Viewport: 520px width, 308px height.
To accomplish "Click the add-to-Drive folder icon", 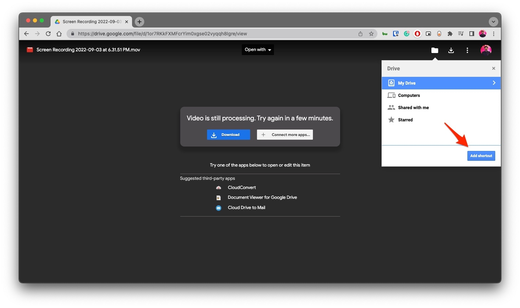I will 434,50.
